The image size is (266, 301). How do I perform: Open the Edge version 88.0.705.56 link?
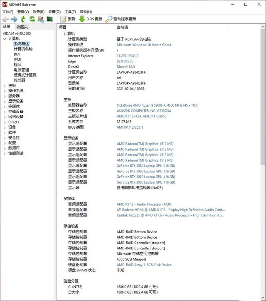coord(125,61)
